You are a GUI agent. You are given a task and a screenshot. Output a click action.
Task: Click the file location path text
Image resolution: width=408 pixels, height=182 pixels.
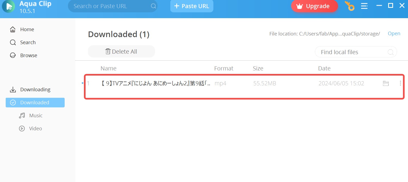[325, 34]
